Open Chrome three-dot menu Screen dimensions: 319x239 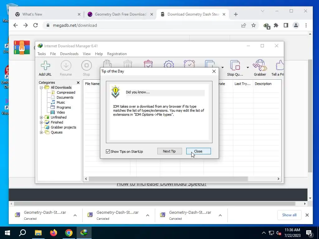point(306,25)
